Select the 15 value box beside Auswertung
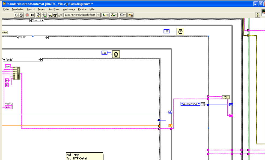This screenshot has width=265, height=160. point(203,104)
